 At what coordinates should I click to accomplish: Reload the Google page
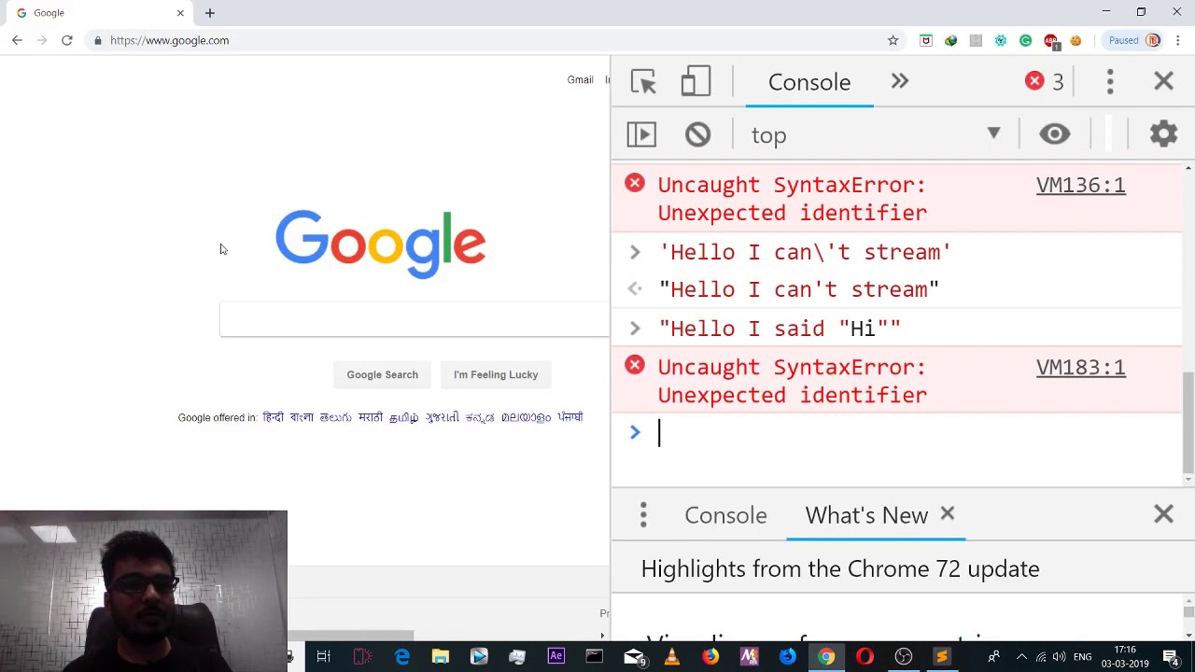[67, 40]
